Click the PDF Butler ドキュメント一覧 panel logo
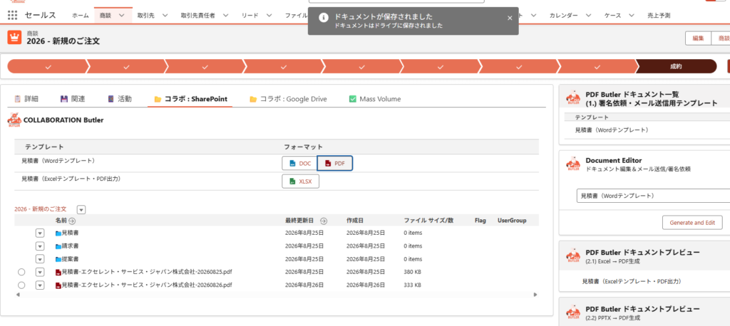Image resolution: width=730 pixels, height=326 pixels. tap(573, 99)
